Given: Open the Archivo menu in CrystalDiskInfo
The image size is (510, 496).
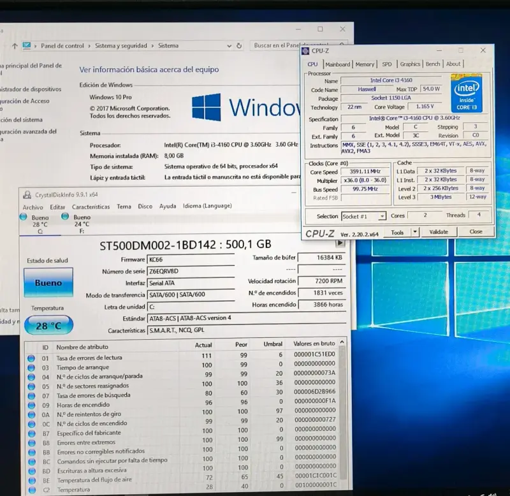Looking at the screenshot, I should click(33, 207).
